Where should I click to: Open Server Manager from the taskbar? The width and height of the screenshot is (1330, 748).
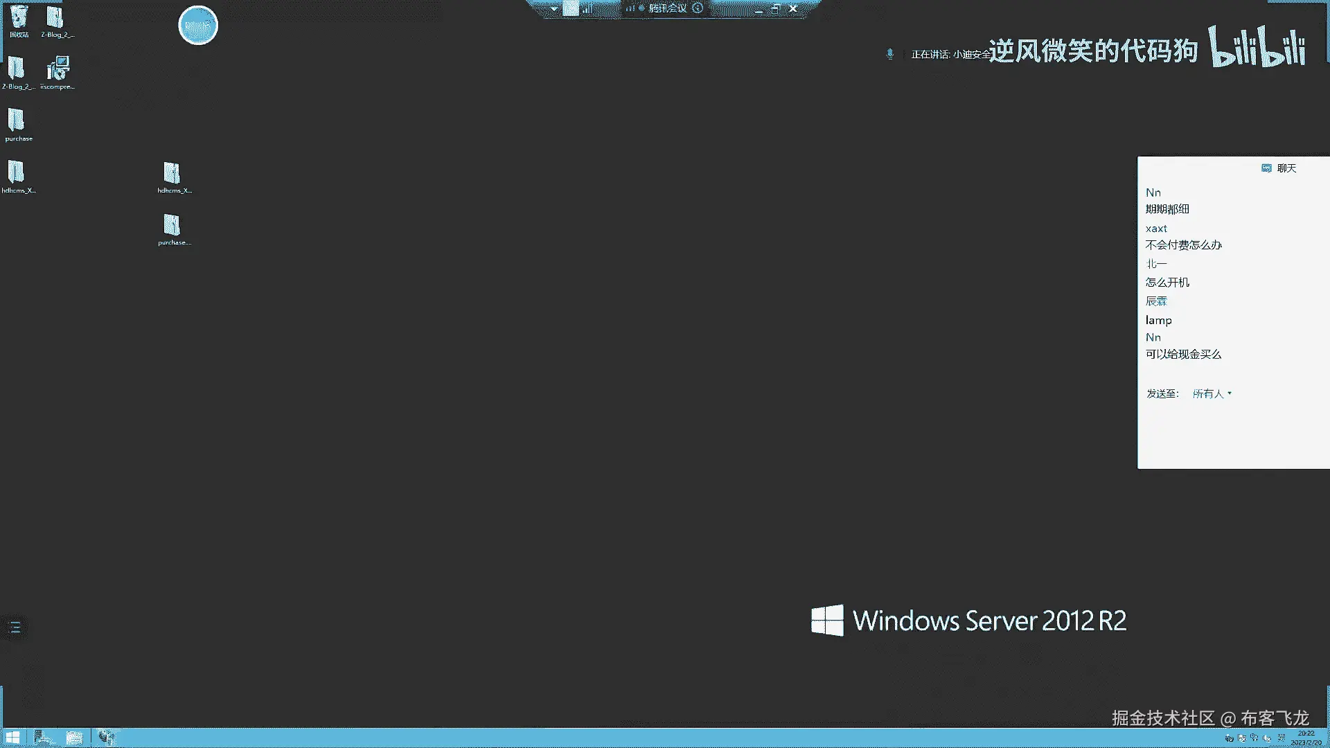tap(43, 738)
